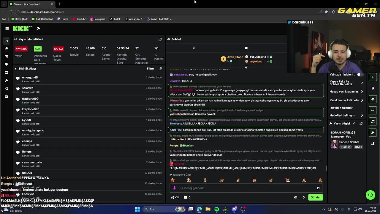
Task: Open TikTok bookmark
Action: 115,19
